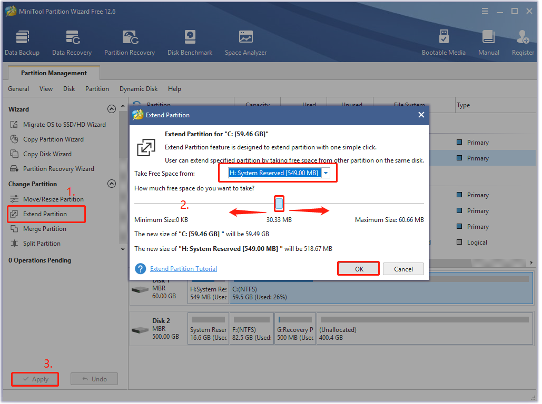Click the Register icon

tap(523, 43)
